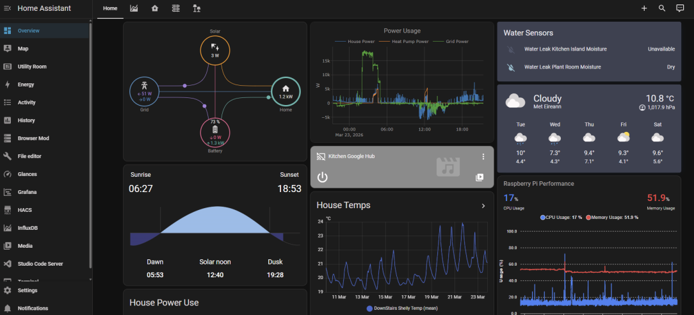Open the Assist chat bubble icon

[681, 8]
